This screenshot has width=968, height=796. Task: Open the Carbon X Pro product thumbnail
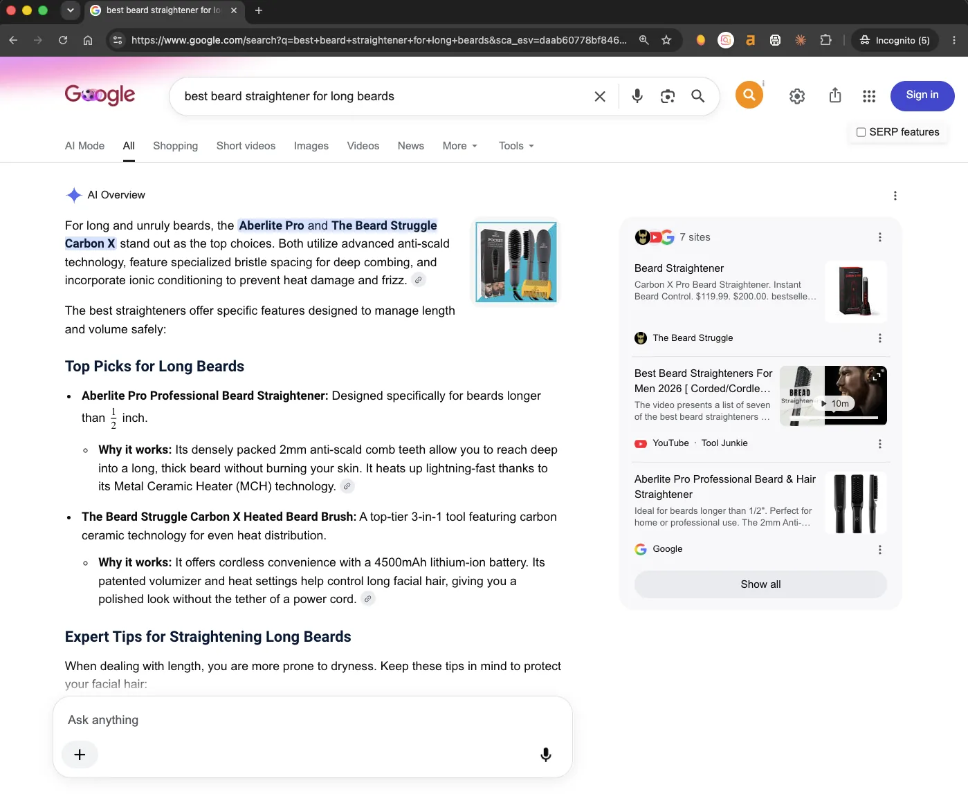pyautogui.click(x=856, y=292)
